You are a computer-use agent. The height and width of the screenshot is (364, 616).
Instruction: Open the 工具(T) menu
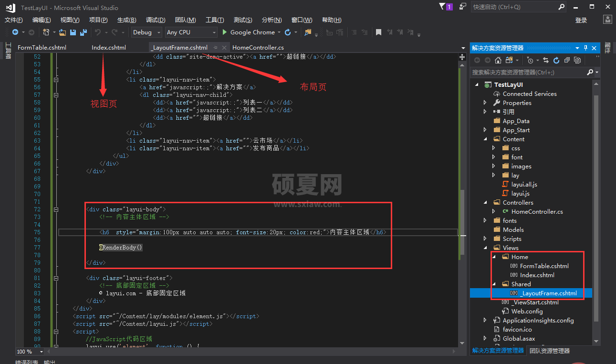tap(215, 20)
